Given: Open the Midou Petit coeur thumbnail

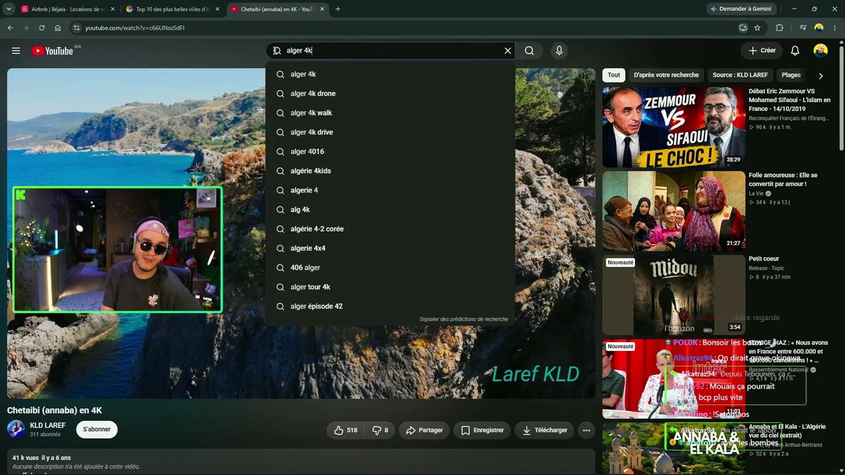Looking at the screenshot, I should (674, 295).
